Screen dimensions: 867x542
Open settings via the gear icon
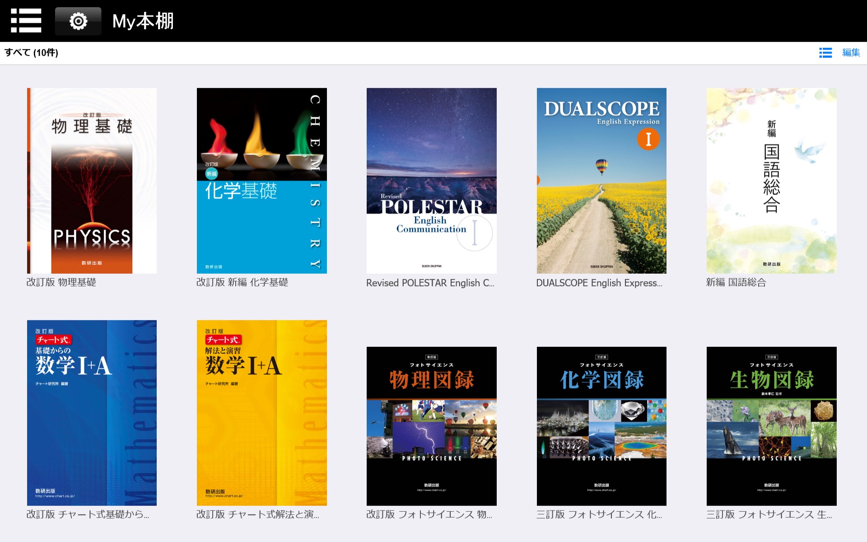click(x=78, y=21)
